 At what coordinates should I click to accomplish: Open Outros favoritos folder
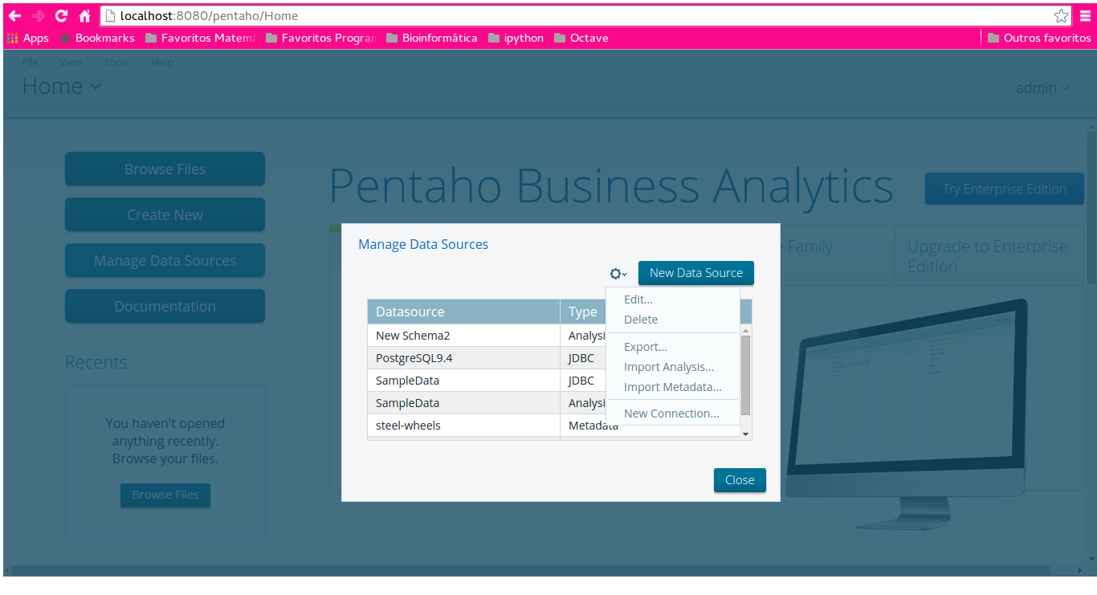pyautogui.click(x=1039, y=38)
